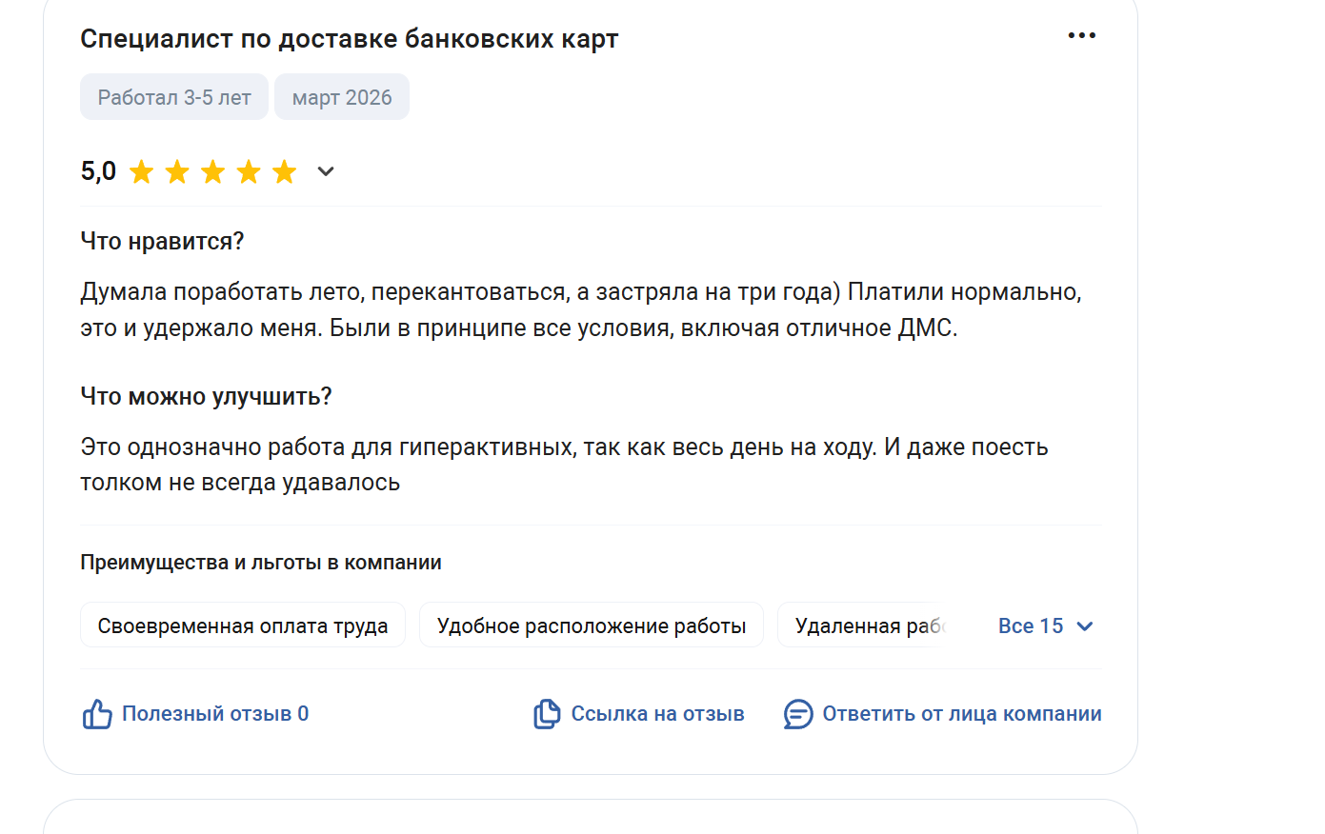Click the fifth rating star
This screenshot has width=1325, height=834.
pos(285,172)
